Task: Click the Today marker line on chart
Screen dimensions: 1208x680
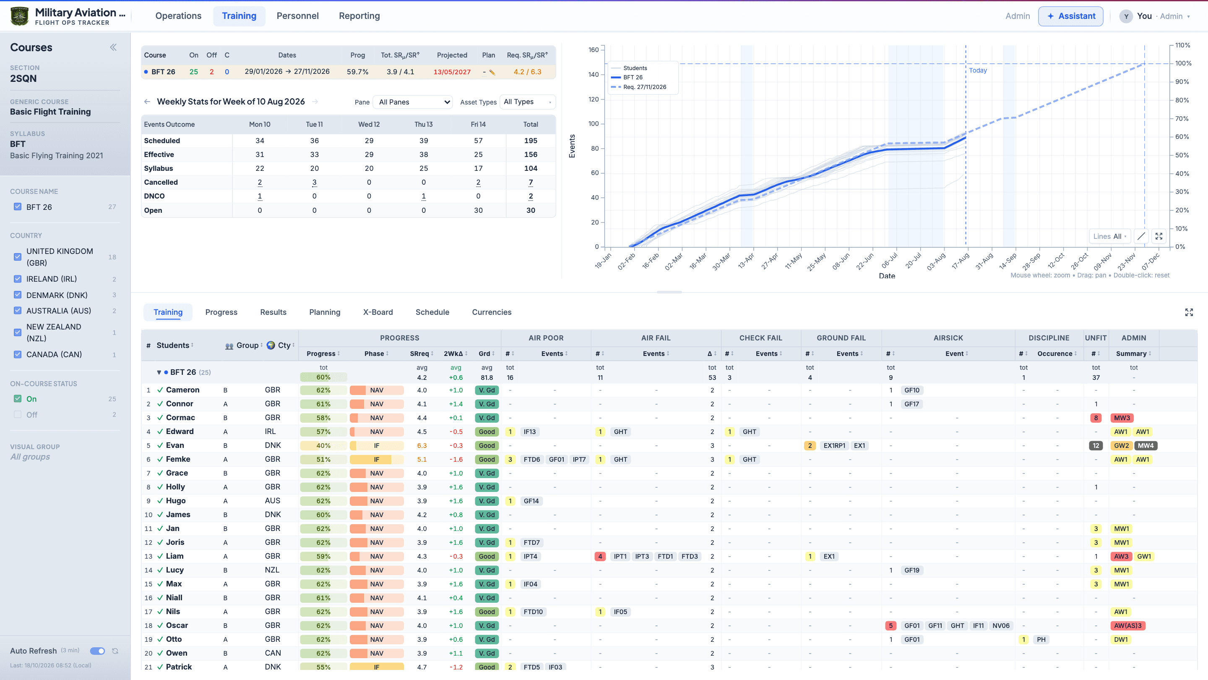Action: pos(966,146)
